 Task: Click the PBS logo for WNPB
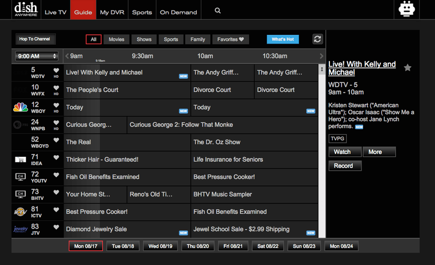pos(20,125)
